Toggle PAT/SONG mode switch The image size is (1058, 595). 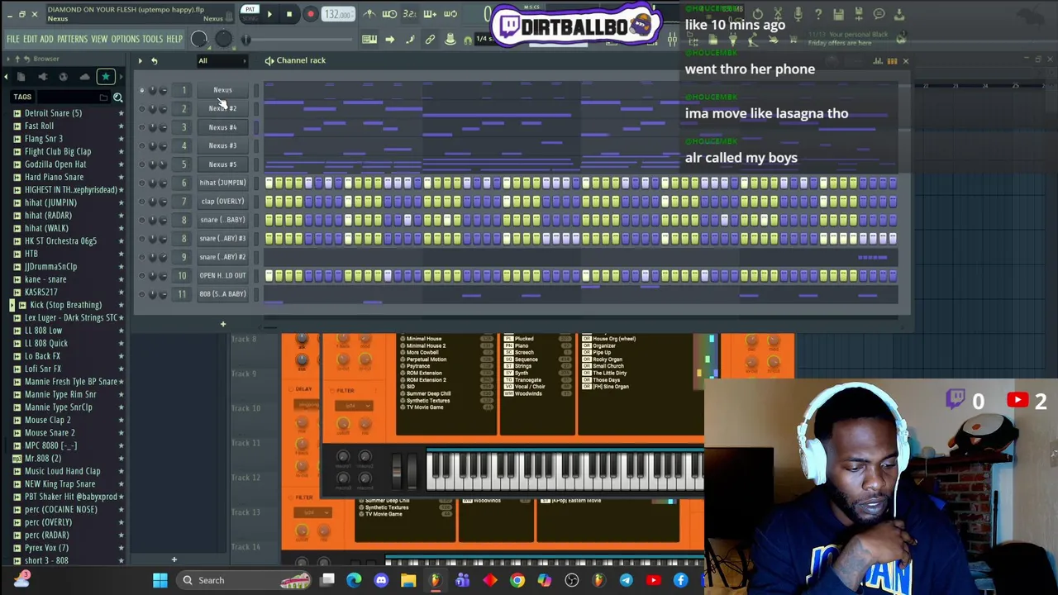tap(250, 14)
